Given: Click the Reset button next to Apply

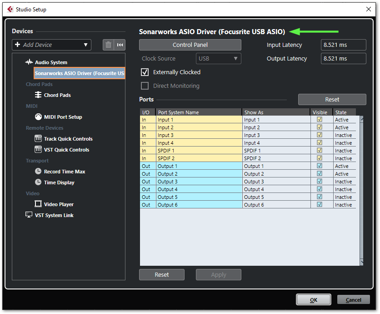Looking at the screenshot, I should click(x=162, y=275).
